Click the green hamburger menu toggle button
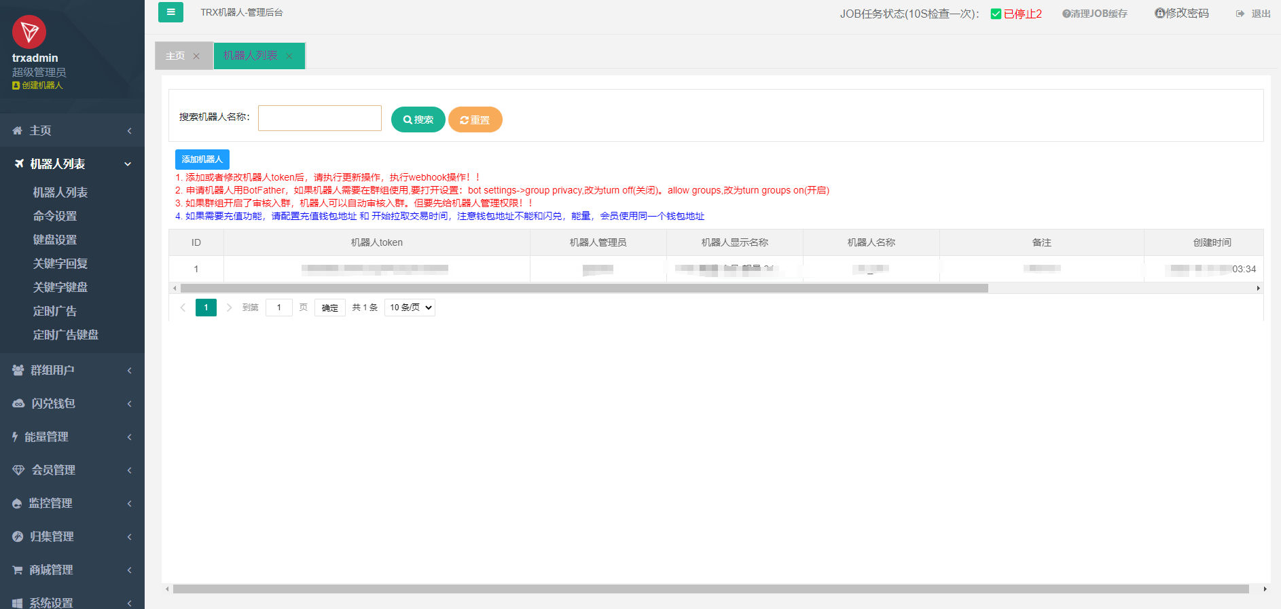1281x609 pixels. 170,12
